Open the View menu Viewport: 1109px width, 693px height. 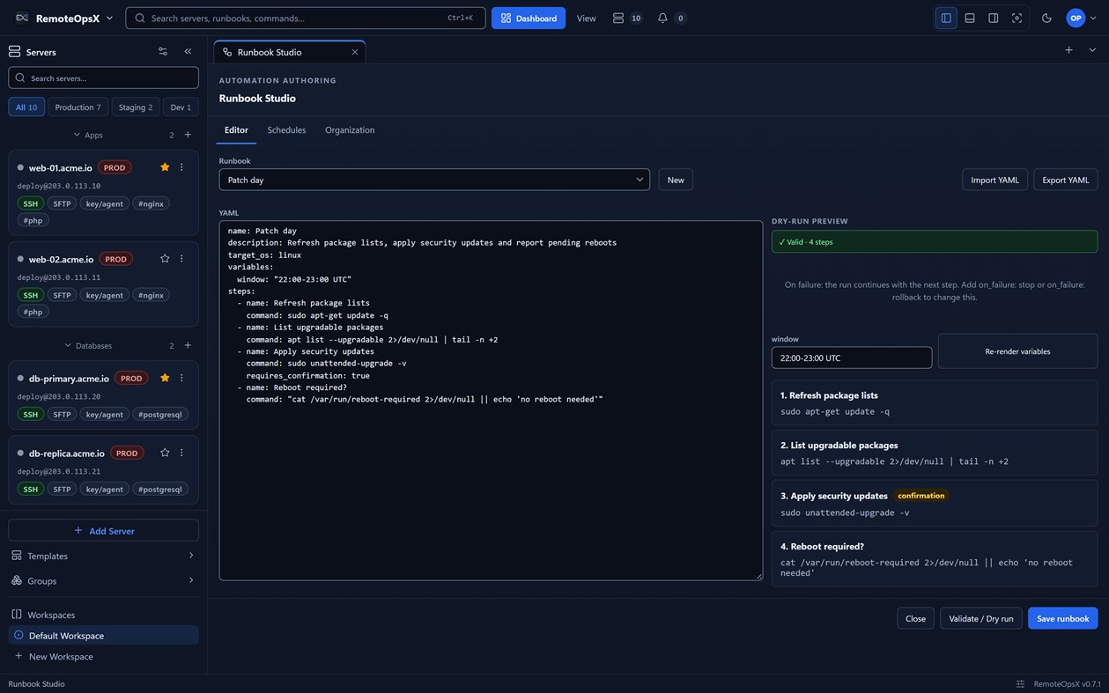tap(586, 18)
